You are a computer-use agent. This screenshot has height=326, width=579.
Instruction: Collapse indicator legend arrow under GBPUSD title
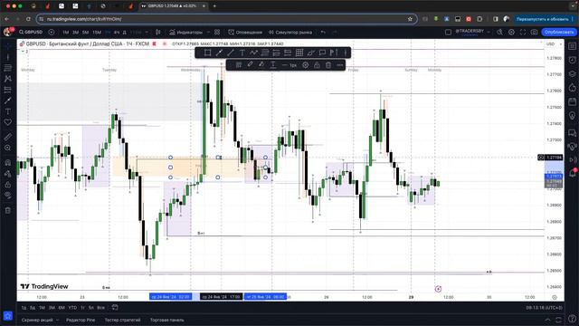[x=23, y=52]
